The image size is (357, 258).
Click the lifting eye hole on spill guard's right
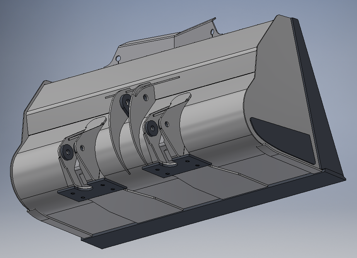click(x=213, y=32)
